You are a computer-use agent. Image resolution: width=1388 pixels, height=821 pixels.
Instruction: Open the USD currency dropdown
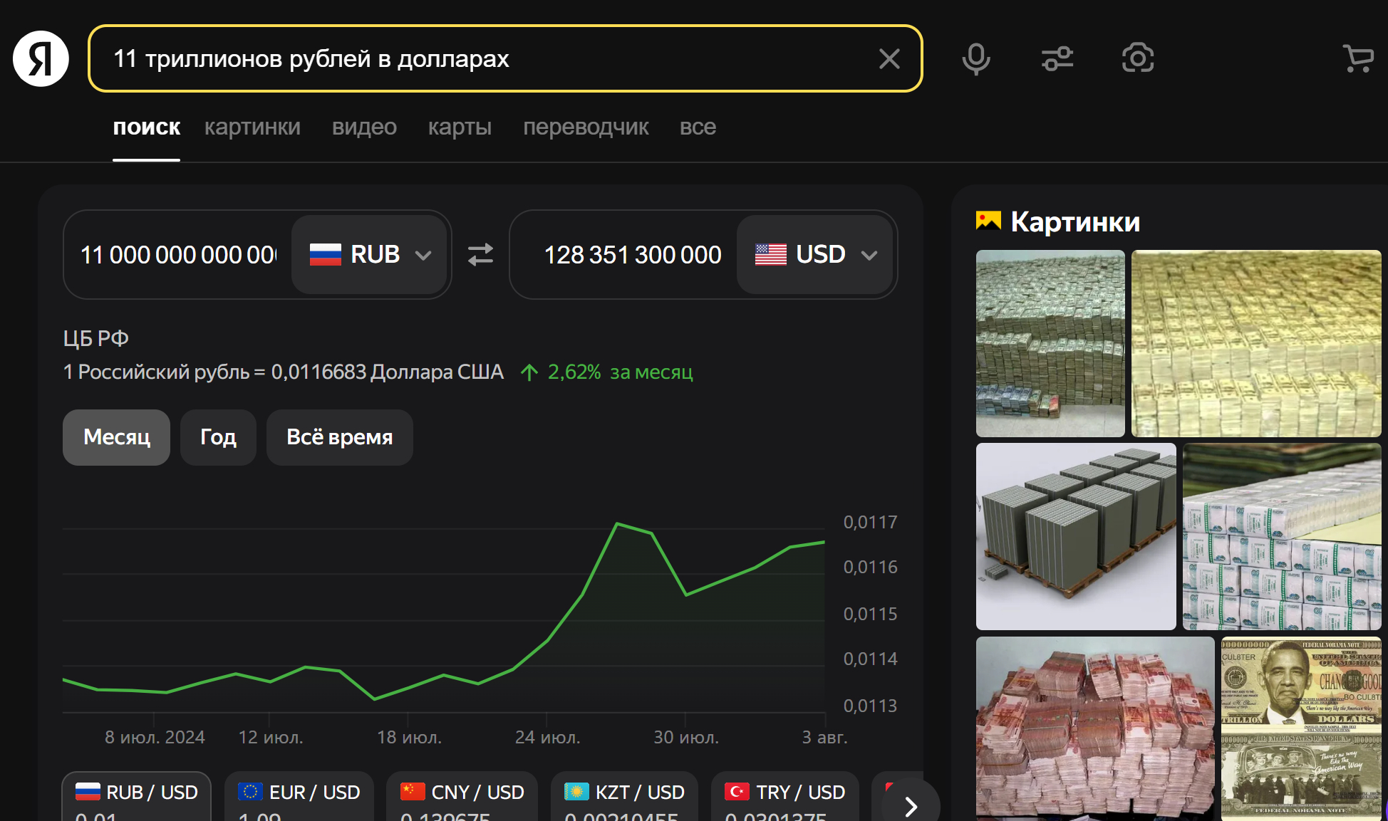tap(816, 254)
